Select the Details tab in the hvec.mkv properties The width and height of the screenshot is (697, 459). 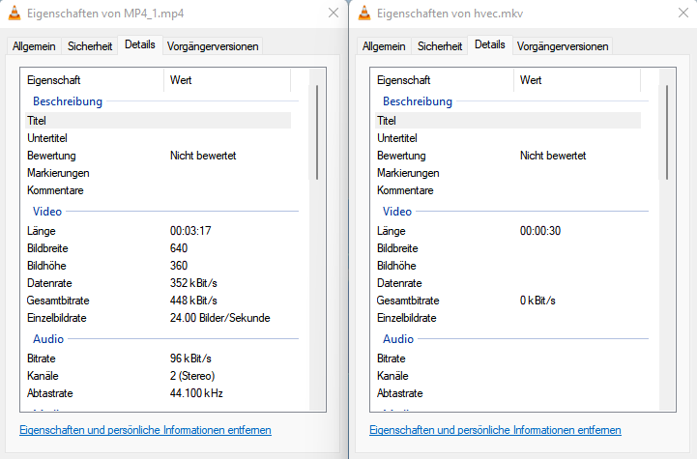(x=490, y=44)
